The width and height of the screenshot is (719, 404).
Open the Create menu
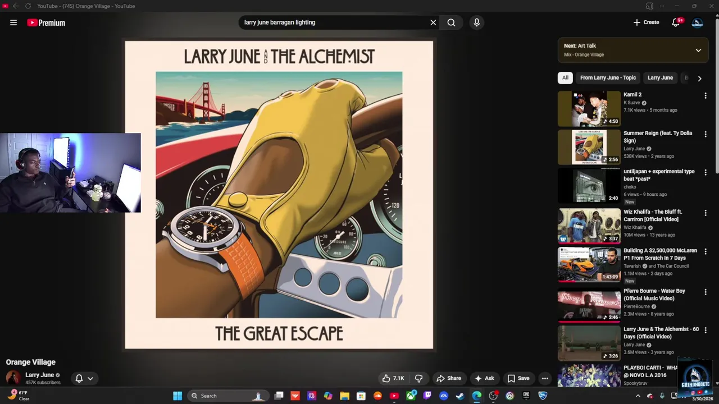tap(646, 22)
